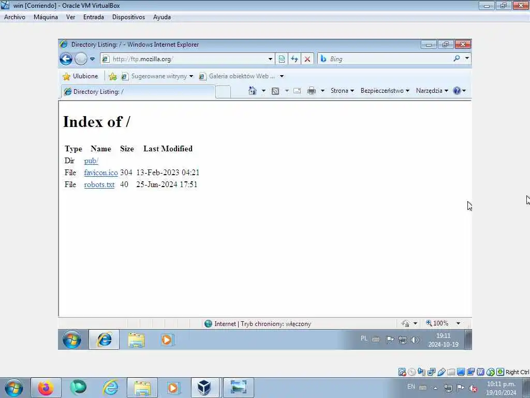Open search provider dropdown next to magnifier
The image size is (530, 398).
(x=467, y=59)
